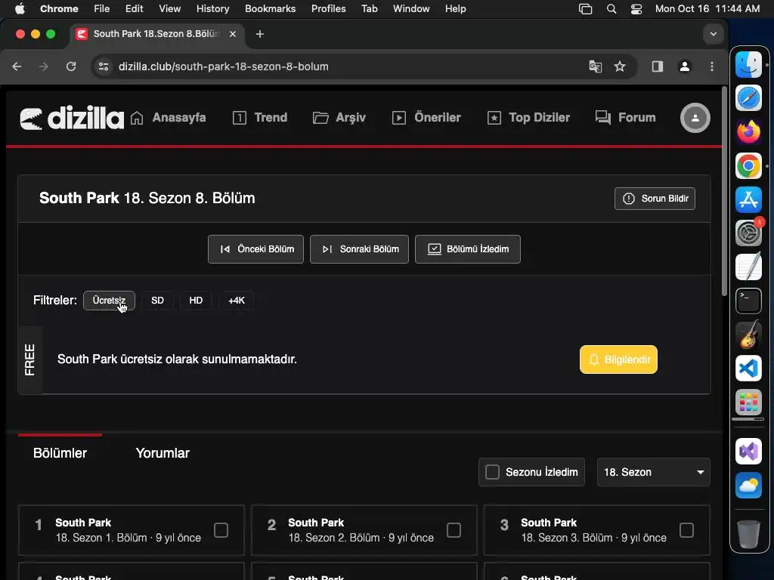Go to Sonraki Bölüm next episode

coord(359,249)
